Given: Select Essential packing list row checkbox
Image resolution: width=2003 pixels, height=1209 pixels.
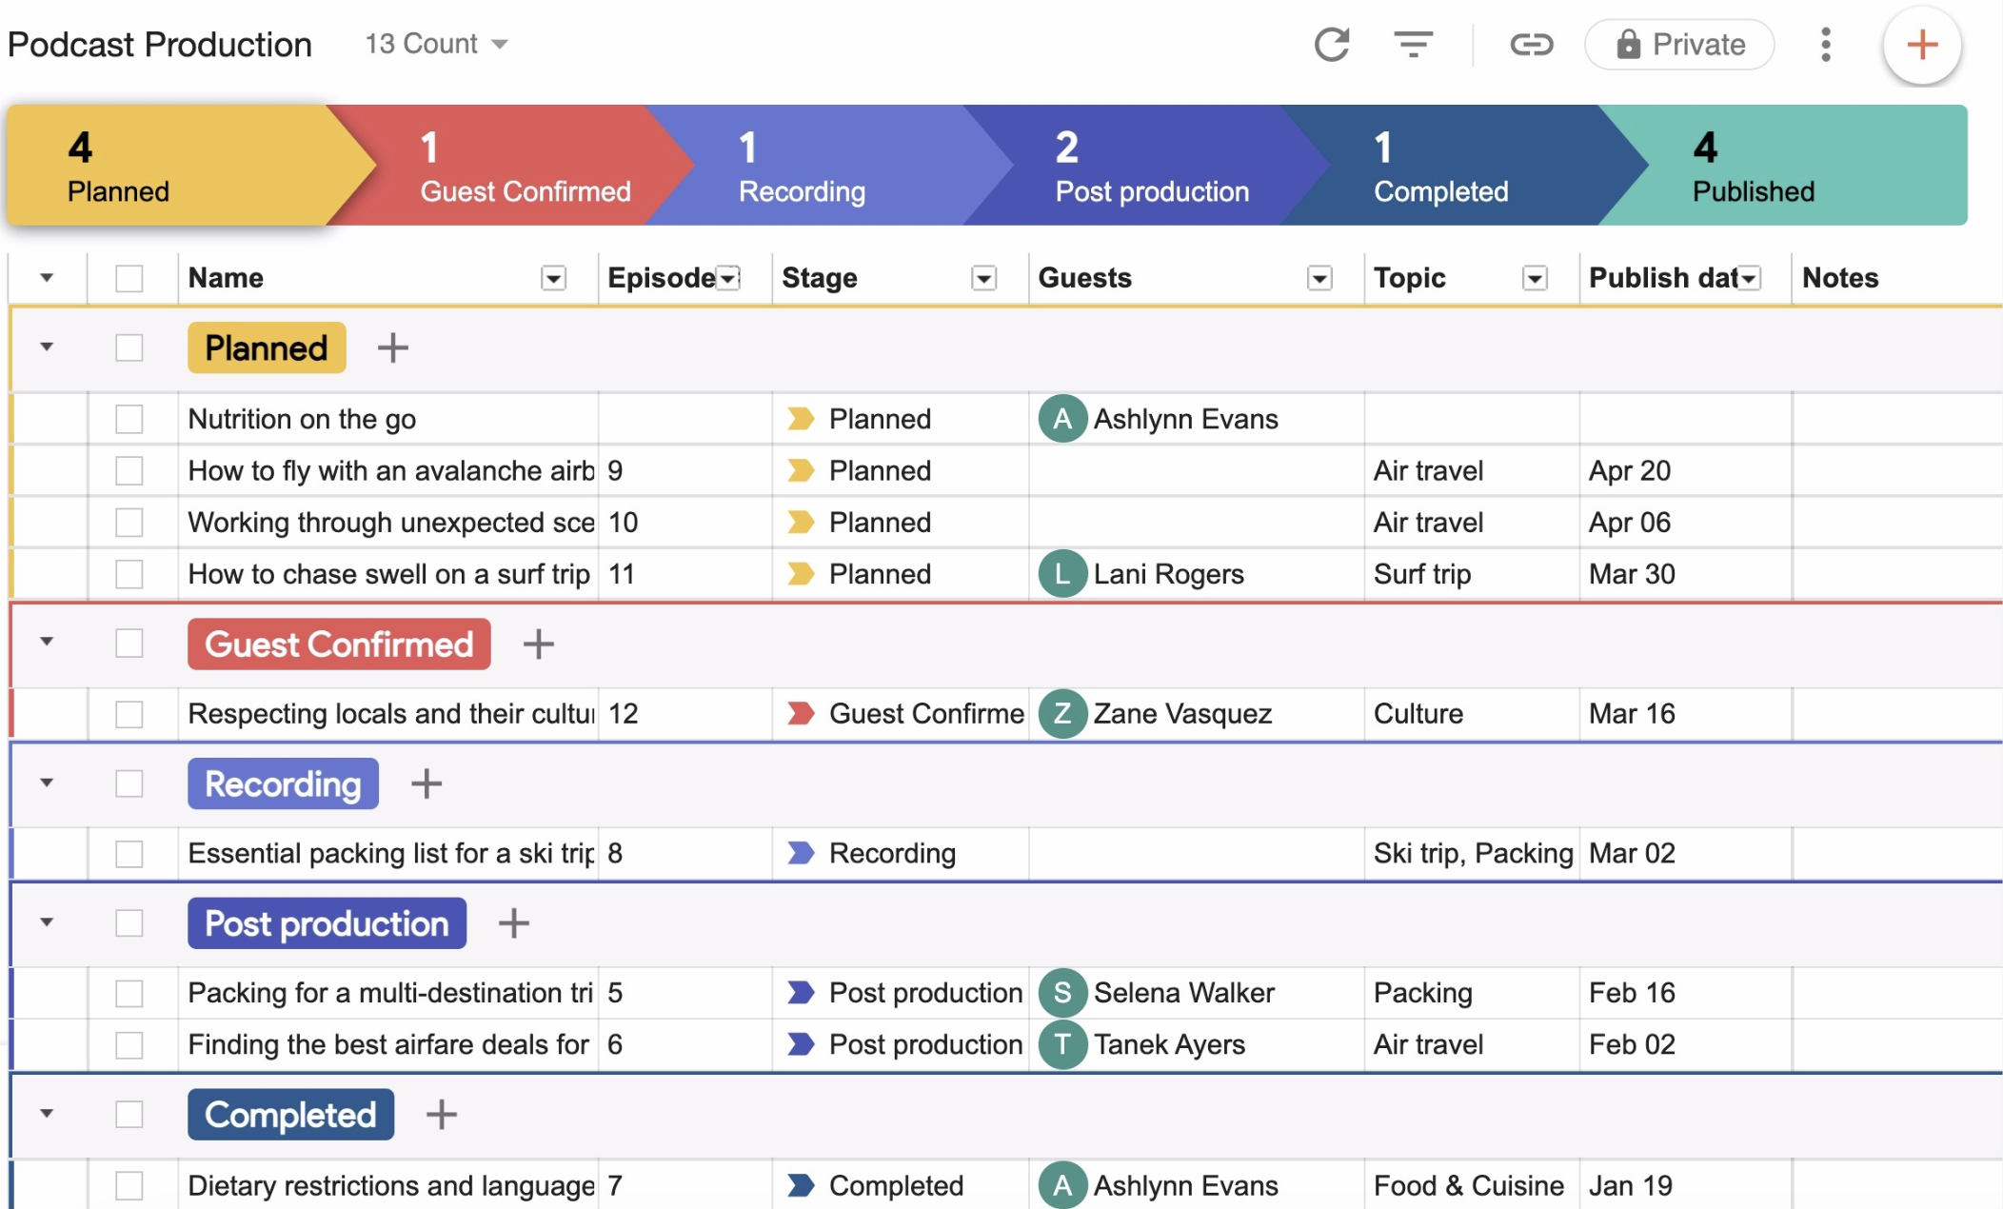Looking at the screenshot, I should [129, 853].
